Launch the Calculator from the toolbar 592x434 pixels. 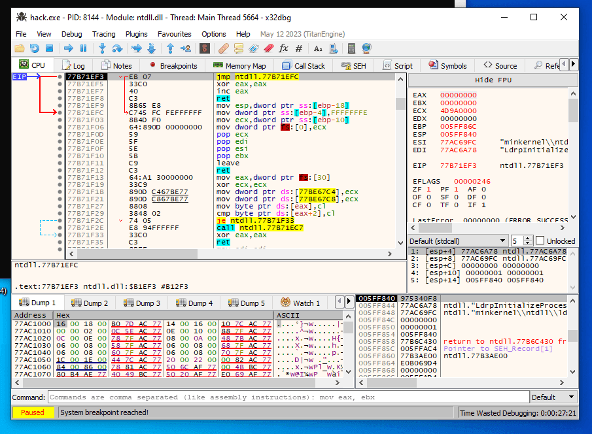[351, 48]
